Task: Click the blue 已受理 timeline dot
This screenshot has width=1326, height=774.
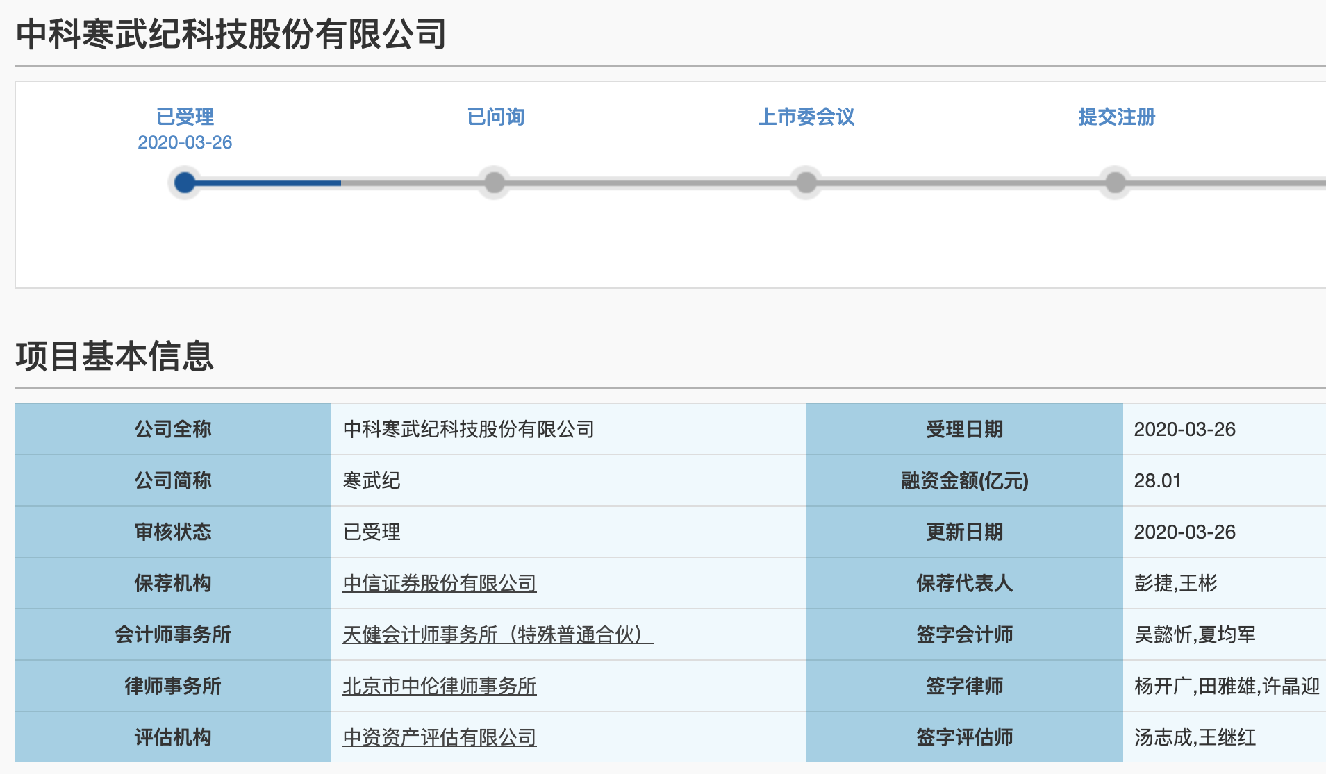Action: [x=185, y=183]
